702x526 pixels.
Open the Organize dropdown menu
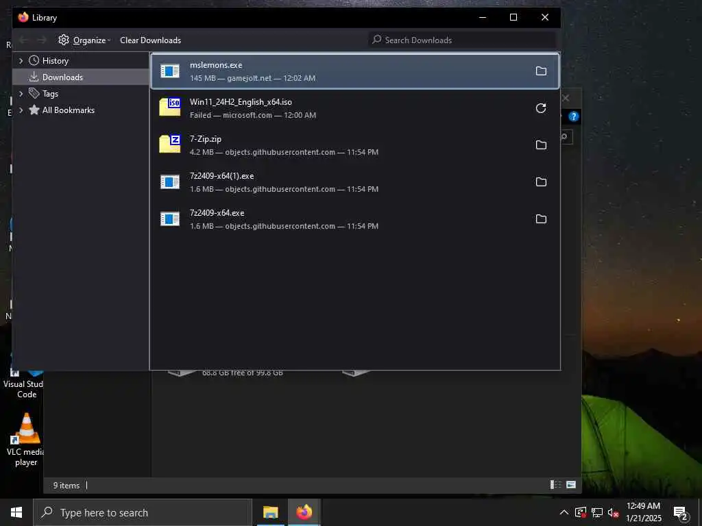coord(85,40)
